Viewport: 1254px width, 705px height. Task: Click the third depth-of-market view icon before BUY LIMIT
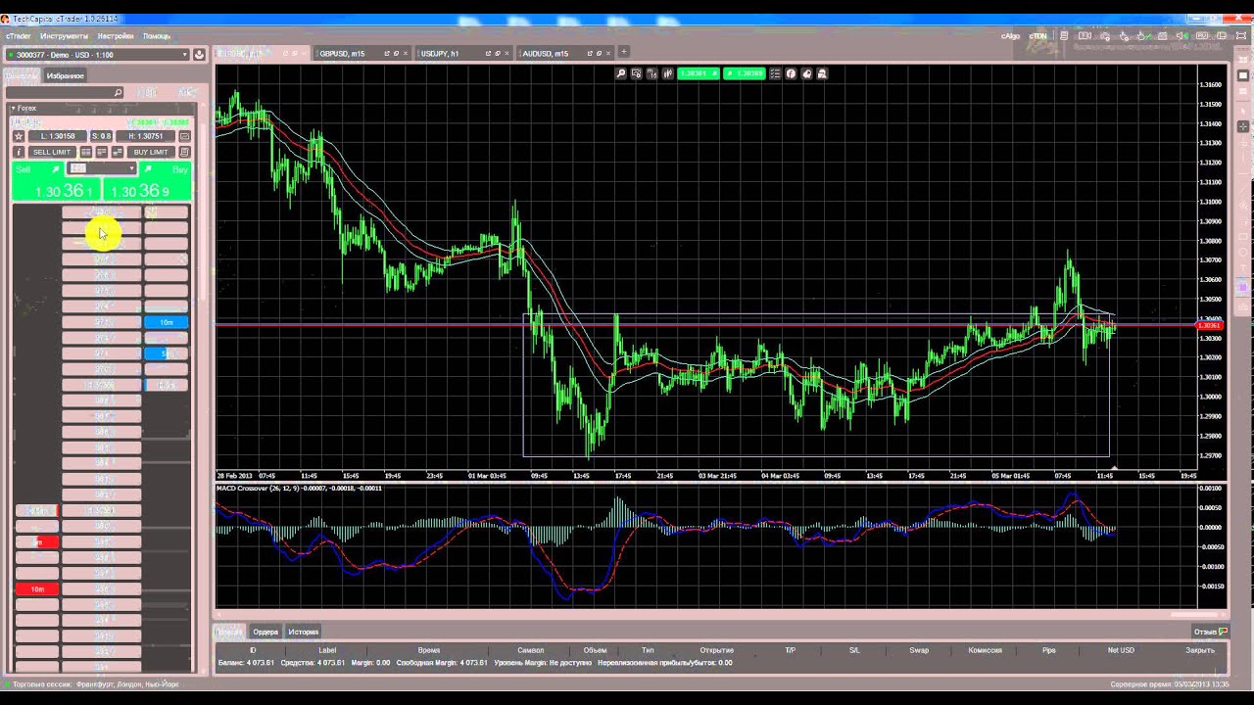coord(118,152)
